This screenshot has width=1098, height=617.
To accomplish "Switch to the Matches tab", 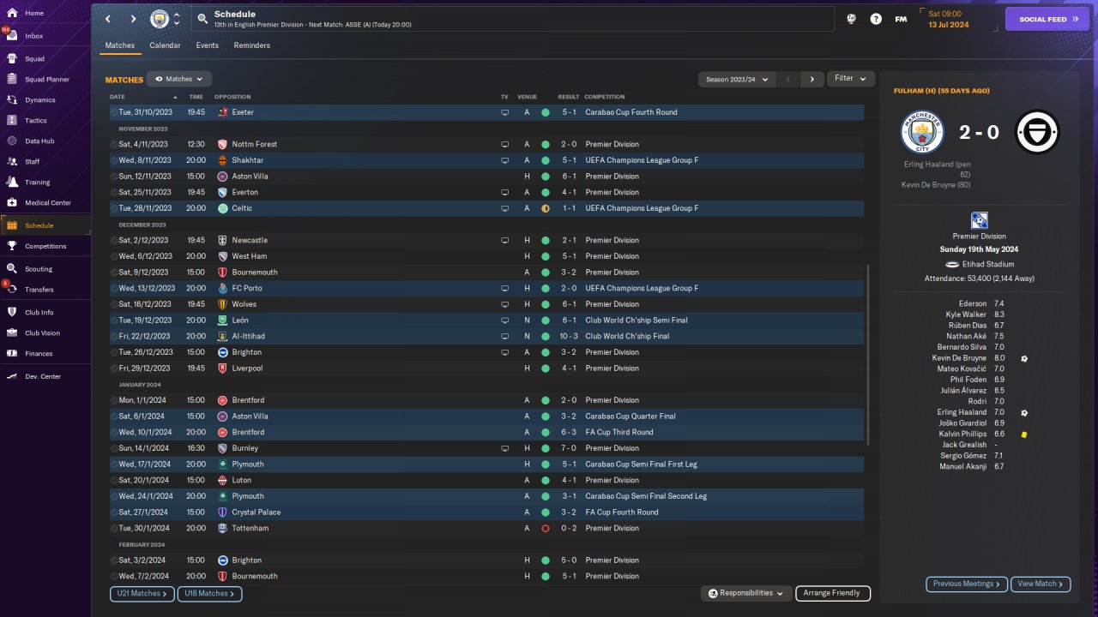I will click(x=120, y=45).
